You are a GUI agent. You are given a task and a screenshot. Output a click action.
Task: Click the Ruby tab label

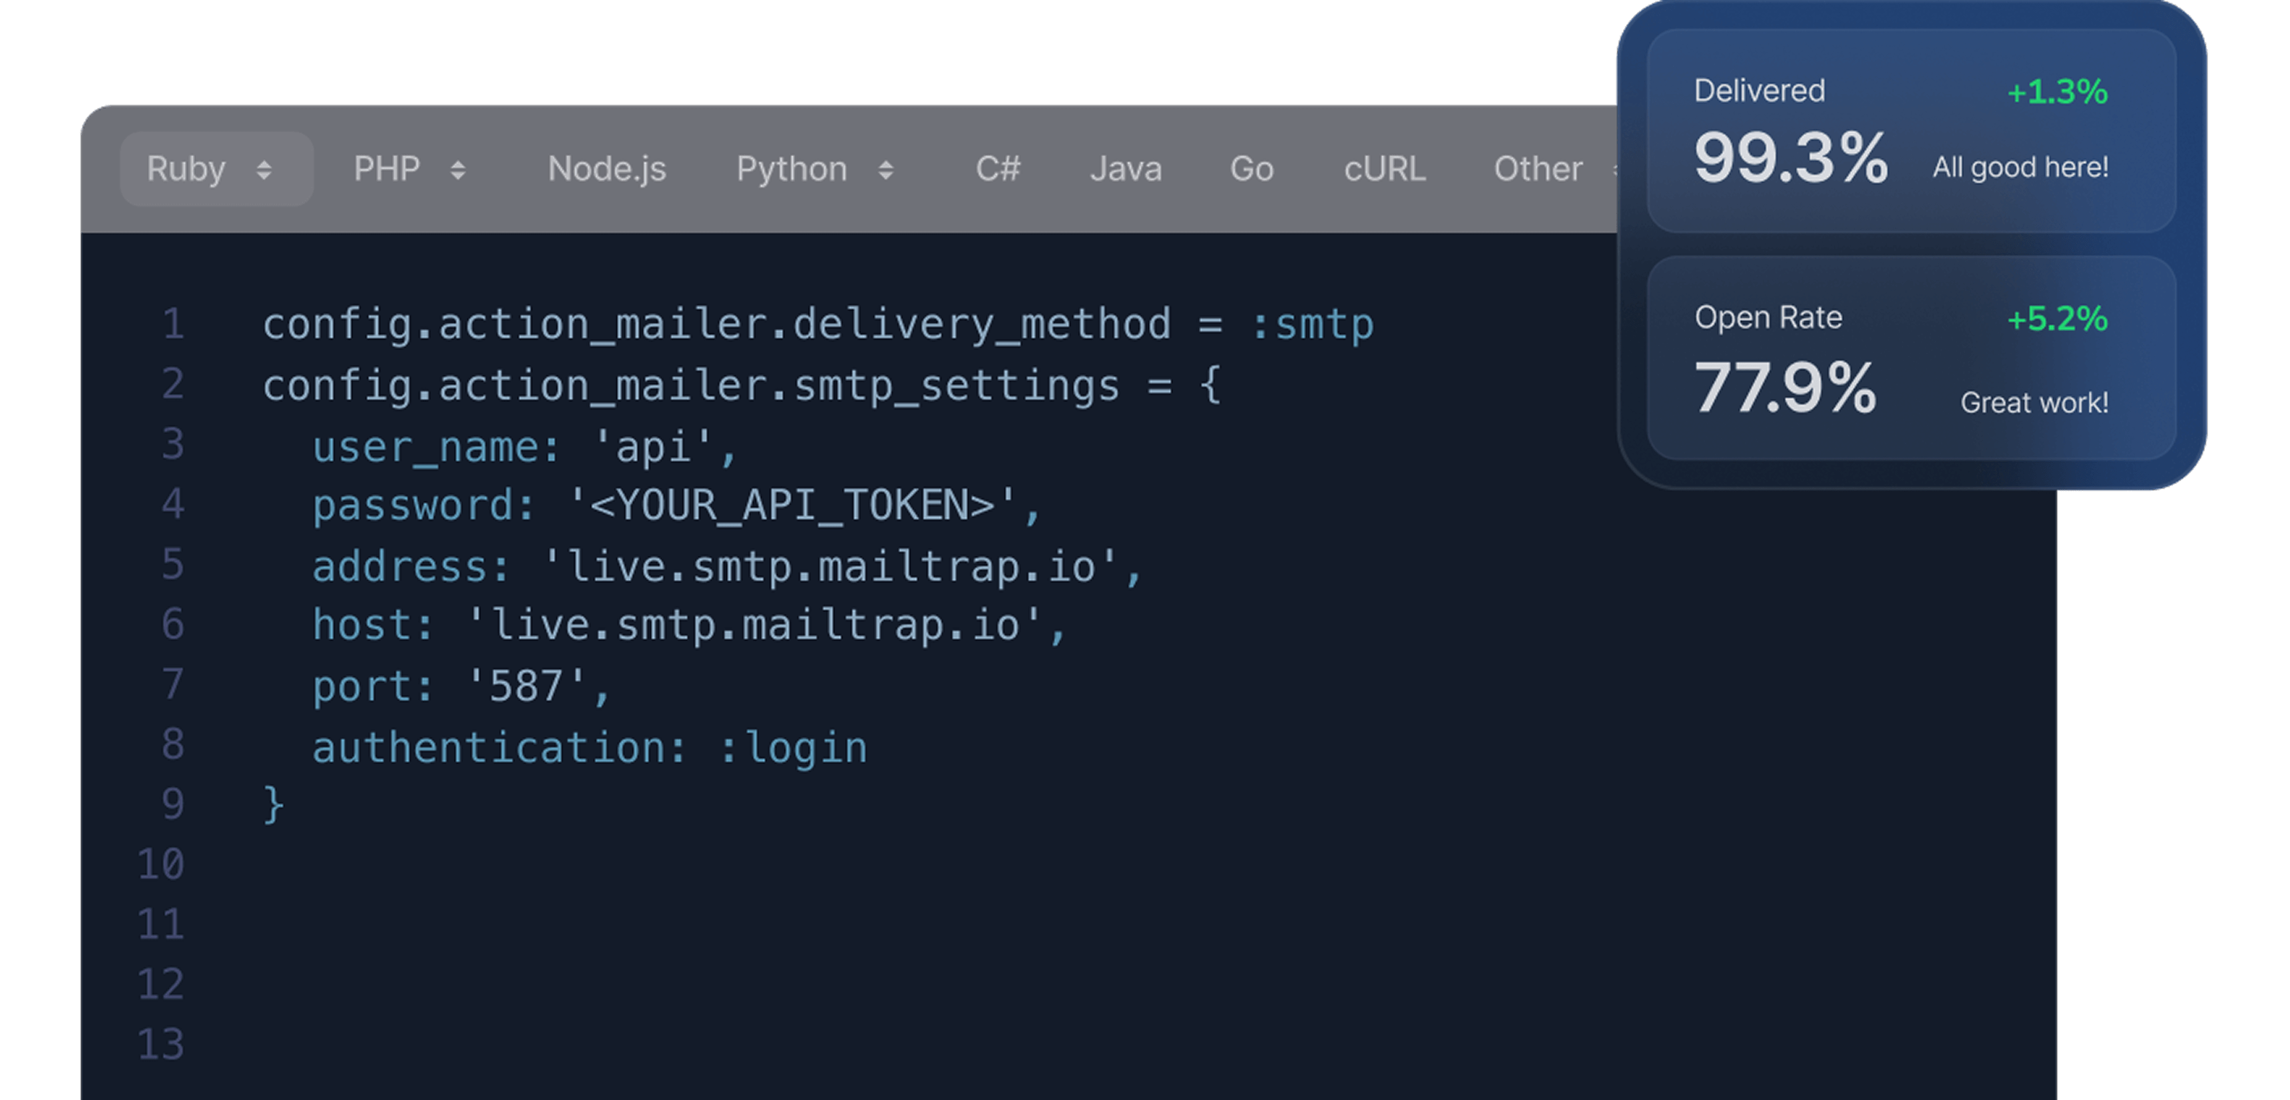pos(186,169)
